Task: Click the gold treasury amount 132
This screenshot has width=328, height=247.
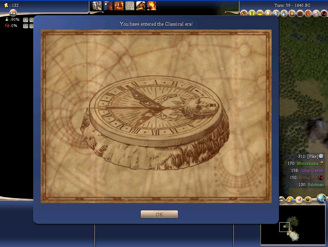Action: [x=15, y=5]
